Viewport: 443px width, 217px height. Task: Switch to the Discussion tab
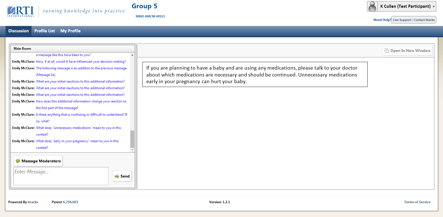click(x=19, y=31)
